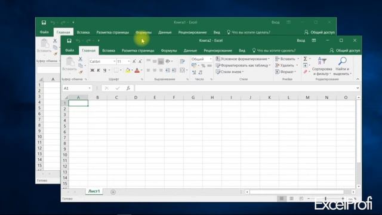Undo via Книга2 quick access toolbar

78,41
